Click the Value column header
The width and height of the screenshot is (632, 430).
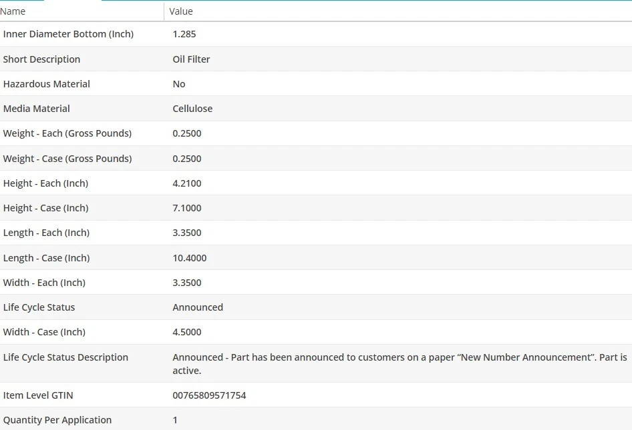[181, 11]
